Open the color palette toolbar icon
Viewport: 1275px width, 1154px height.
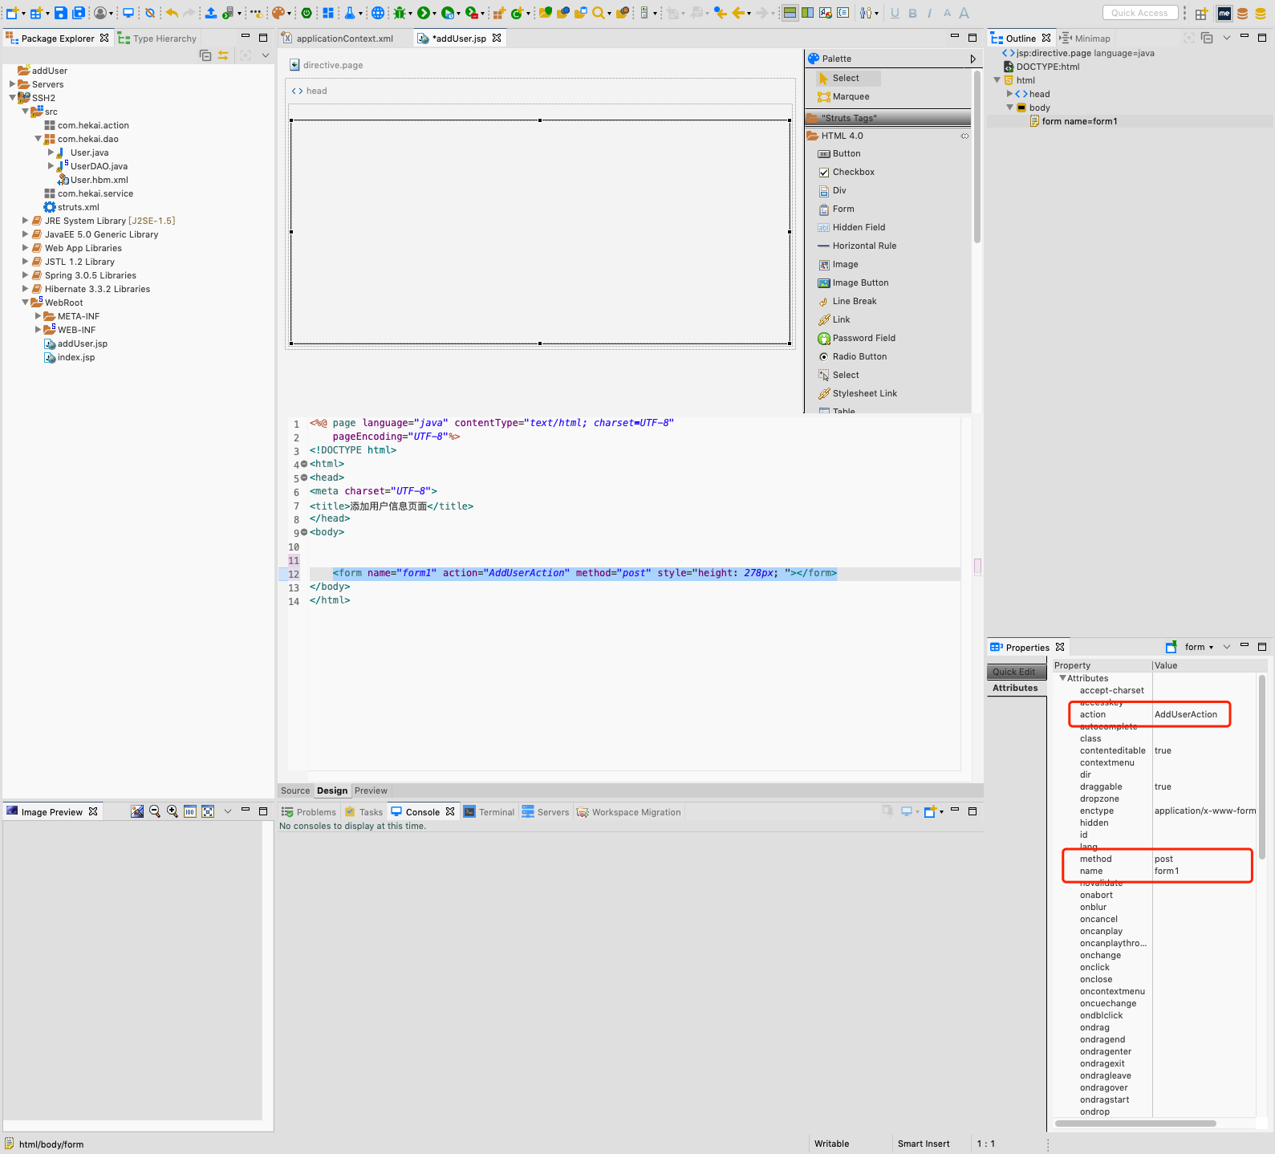pos(278,13)
